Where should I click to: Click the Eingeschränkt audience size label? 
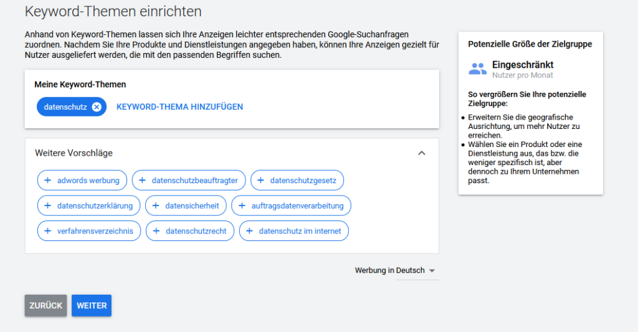[x=523, y=65]
